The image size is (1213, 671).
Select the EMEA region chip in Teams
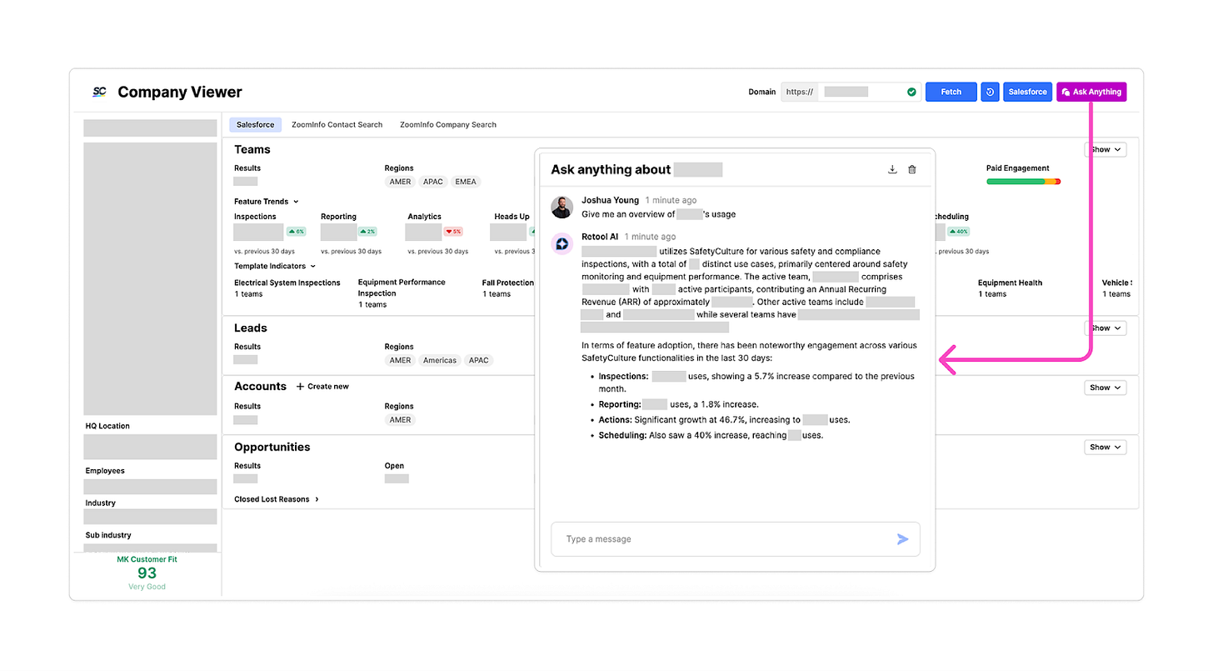(466, 182)
